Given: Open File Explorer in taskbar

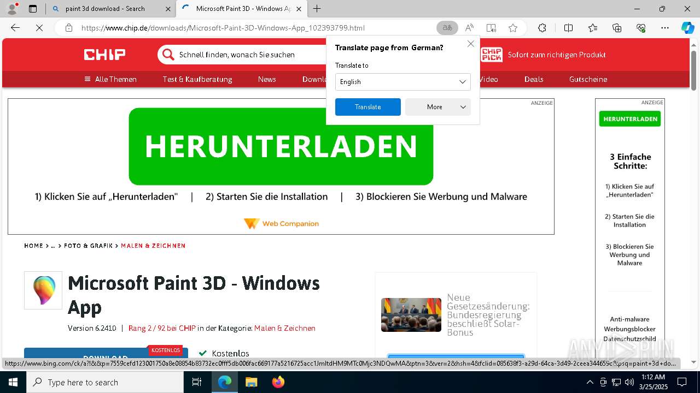Looking at the screenshot, I should point(251,382).
